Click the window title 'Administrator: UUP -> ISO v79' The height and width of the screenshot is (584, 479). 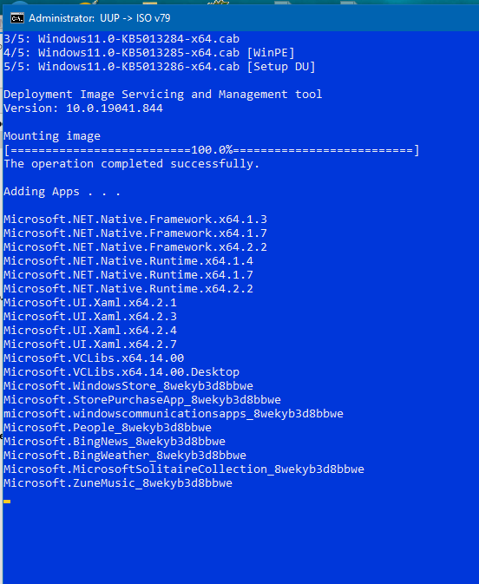tap(100, 18)
